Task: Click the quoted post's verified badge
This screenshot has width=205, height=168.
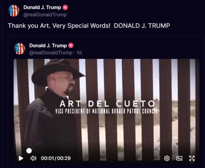Action: tap(71, 45)
